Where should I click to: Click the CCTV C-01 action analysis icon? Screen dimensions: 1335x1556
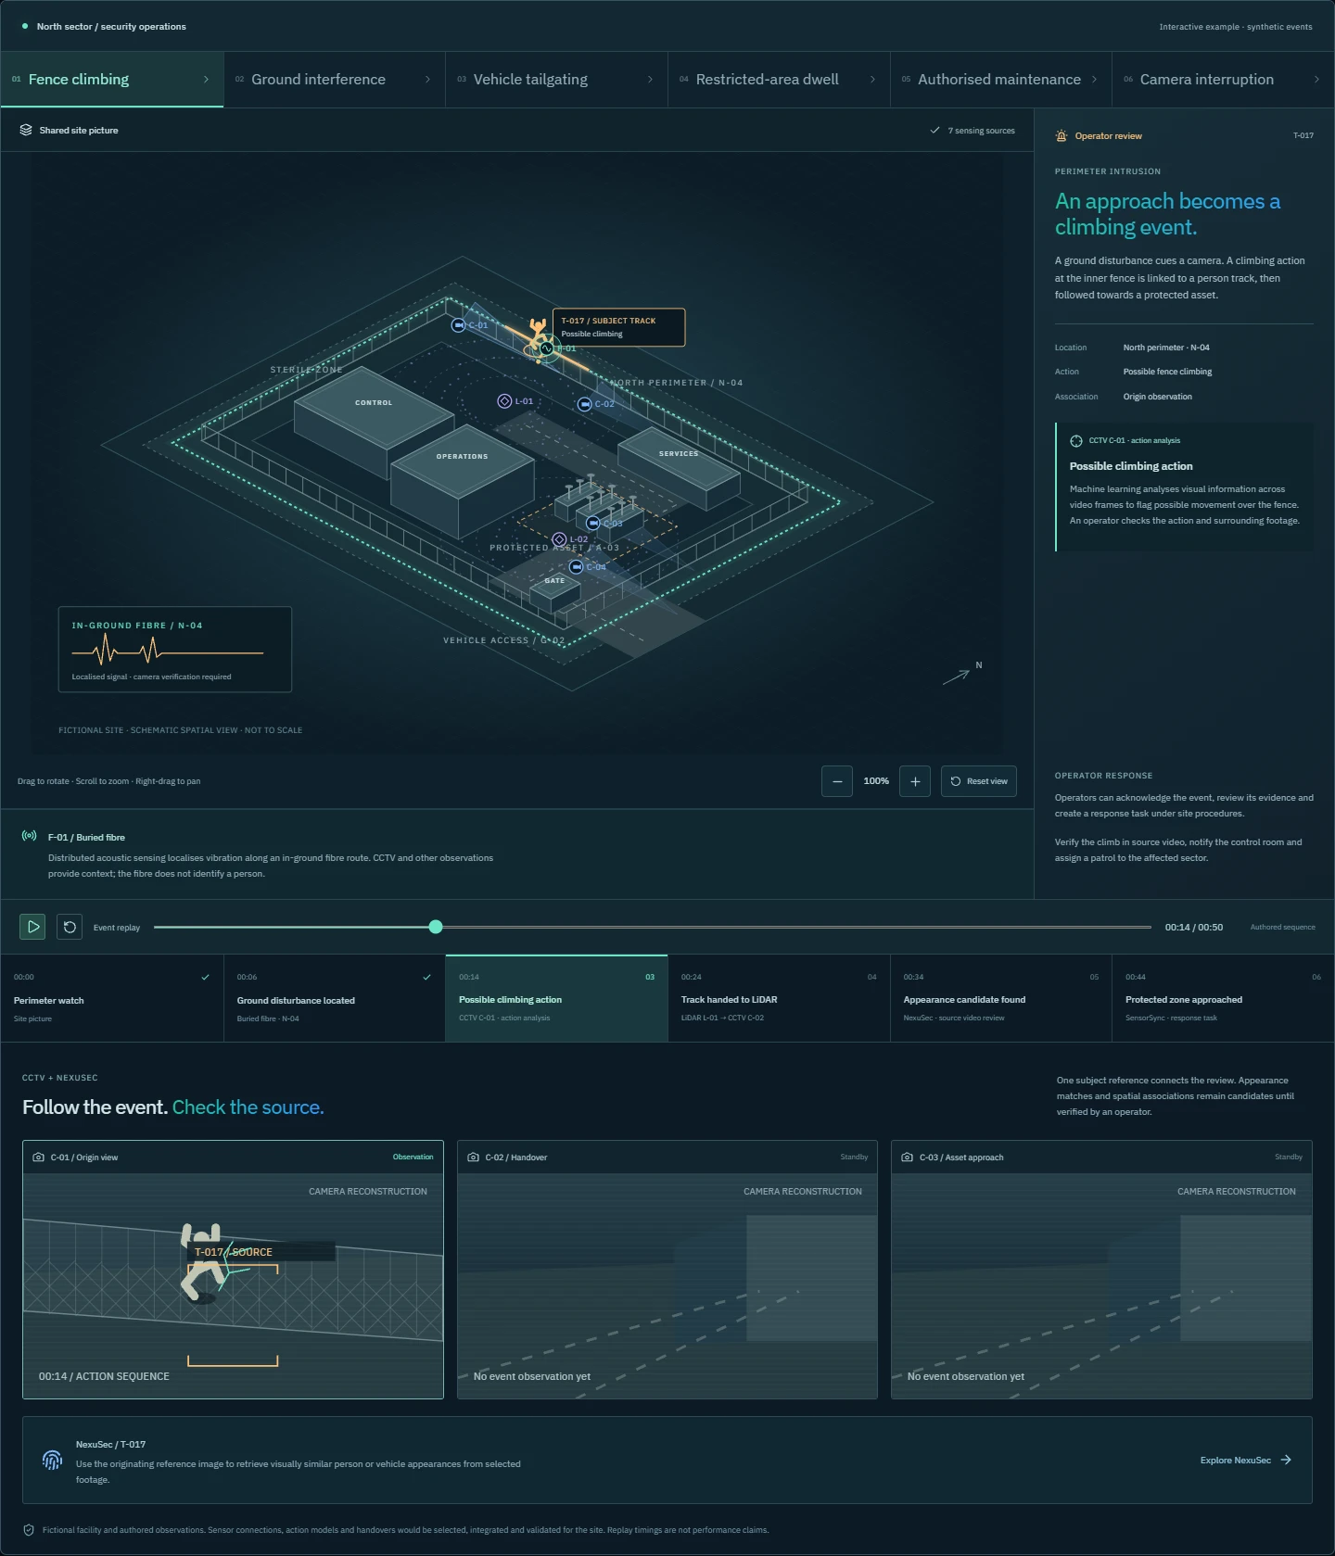(x=1076, y=441)
